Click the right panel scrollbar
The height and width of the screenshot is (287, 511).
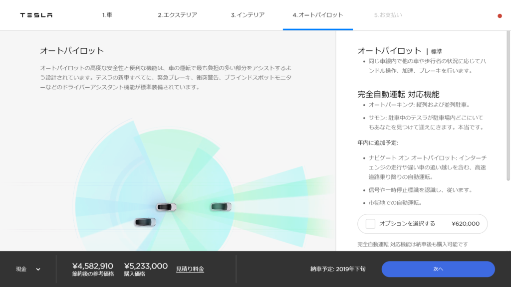[508, 106]
